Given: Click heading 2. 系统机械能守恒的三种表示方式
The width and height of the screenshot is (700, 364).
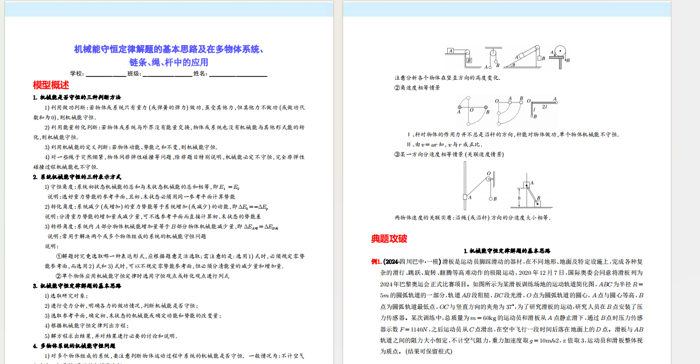Looking at the screenshot, I should (77, 177).
